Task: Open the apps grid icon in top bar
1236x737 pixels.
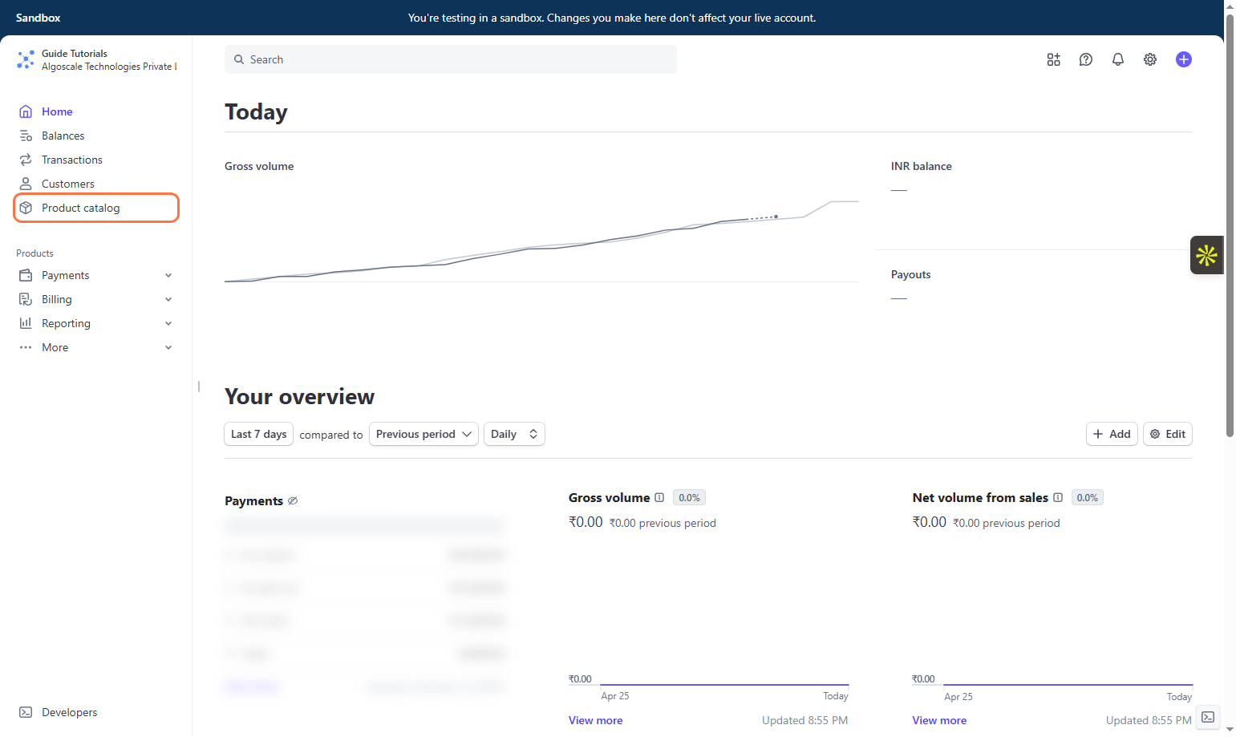Action: (x=1053, y=59)
